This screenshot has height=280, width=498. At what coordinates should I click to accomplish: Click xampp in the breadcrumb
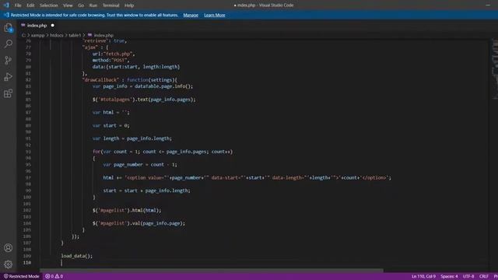(x=38, y=35)
